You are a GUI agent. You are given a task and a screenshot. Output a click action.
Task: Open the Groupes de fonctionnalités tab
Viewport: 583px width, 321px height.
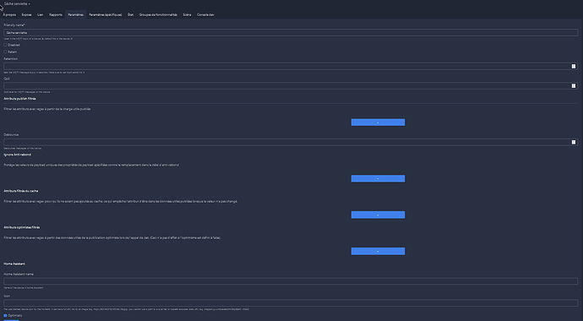[158, 15]
